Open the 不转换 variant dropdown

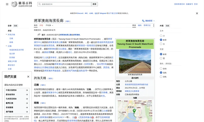(49, 25)
